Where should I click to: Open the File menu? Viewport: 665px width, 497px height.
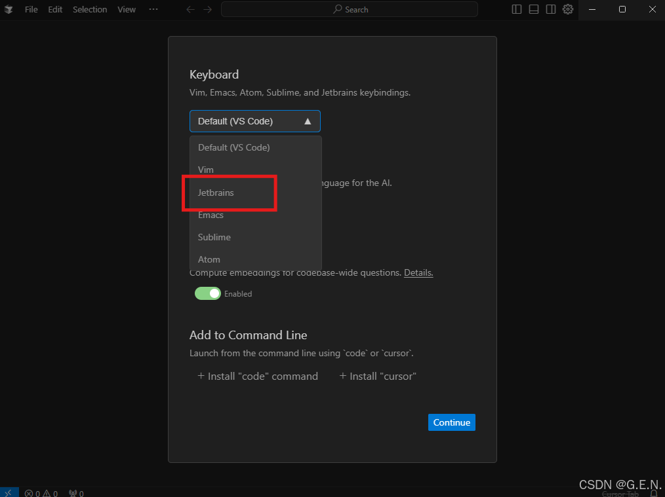tap(31, 9)
